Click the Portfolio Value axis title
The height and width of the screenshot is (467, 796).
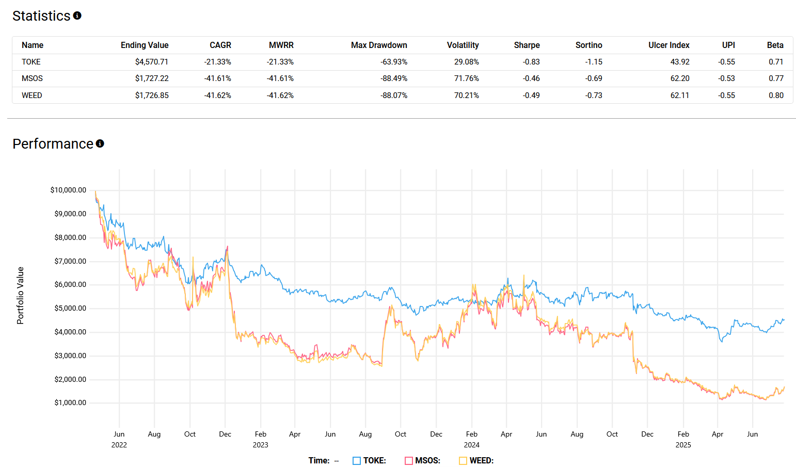[20, 296]
